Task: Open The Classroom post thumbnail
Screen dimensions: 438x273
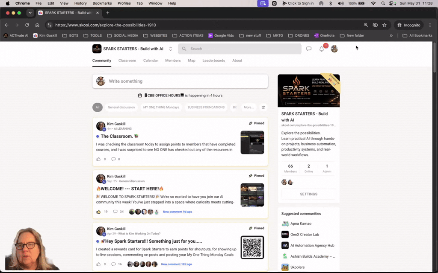Action: click(252, 142)
